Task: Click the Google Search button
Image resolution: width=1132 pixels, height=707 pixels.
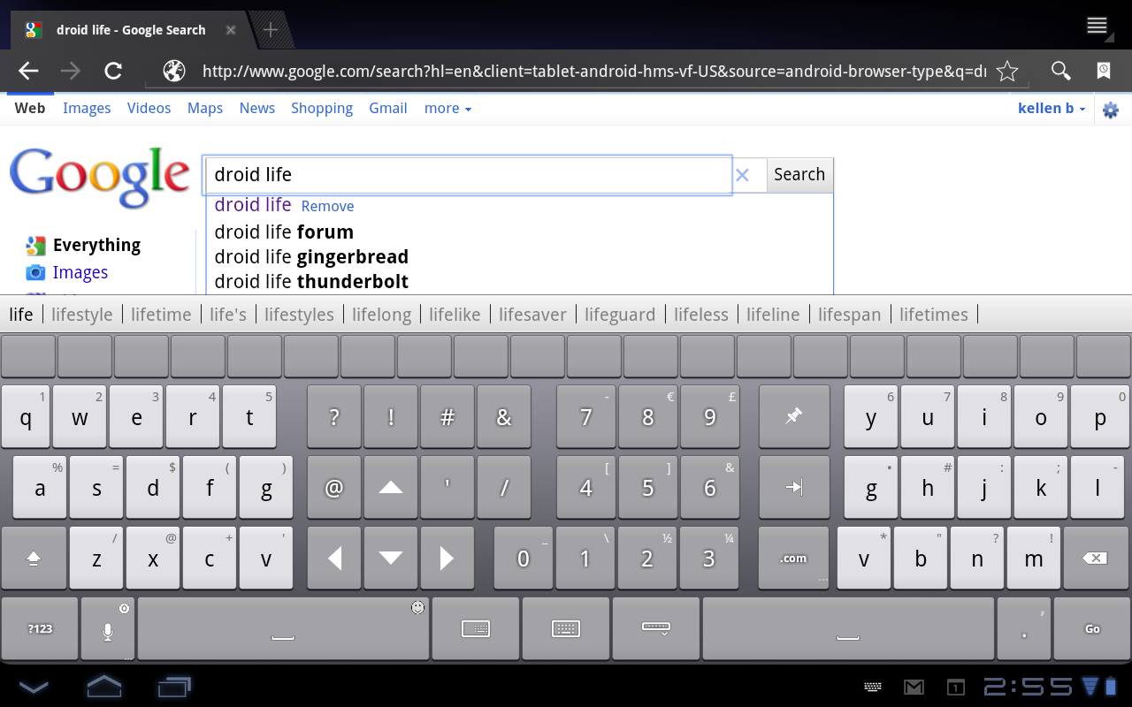Action: pos(799,175)
